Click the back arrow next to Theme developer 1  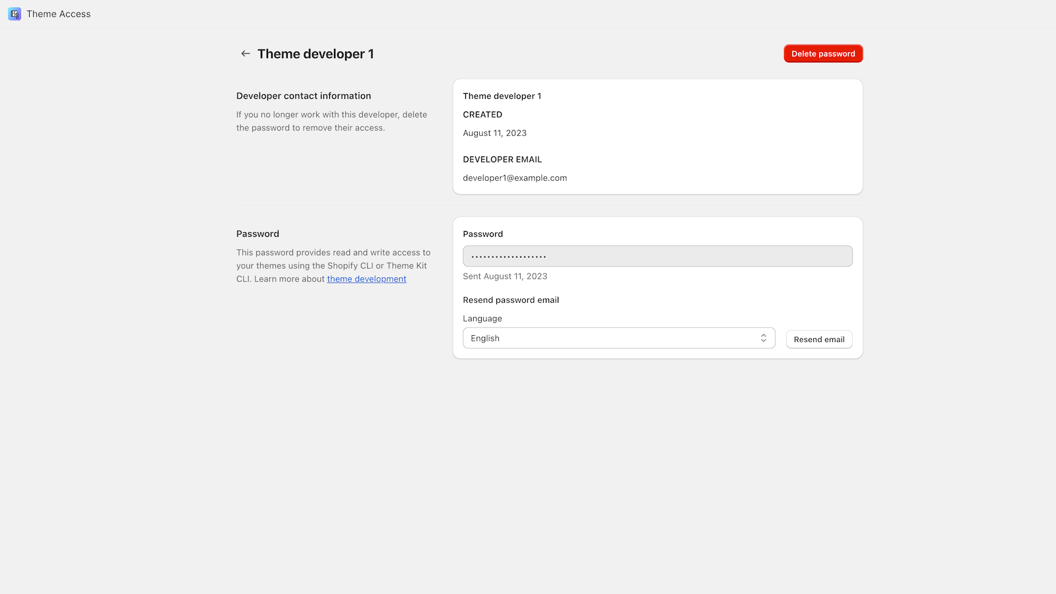pyautogui.click(x=246, y=53)
